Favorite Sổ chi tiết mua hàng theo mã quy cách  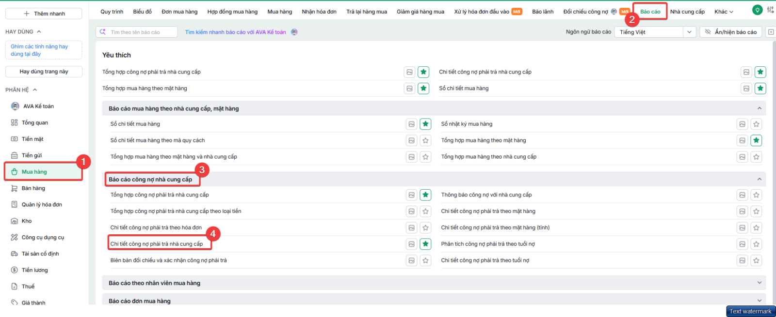tap(425, 140)
